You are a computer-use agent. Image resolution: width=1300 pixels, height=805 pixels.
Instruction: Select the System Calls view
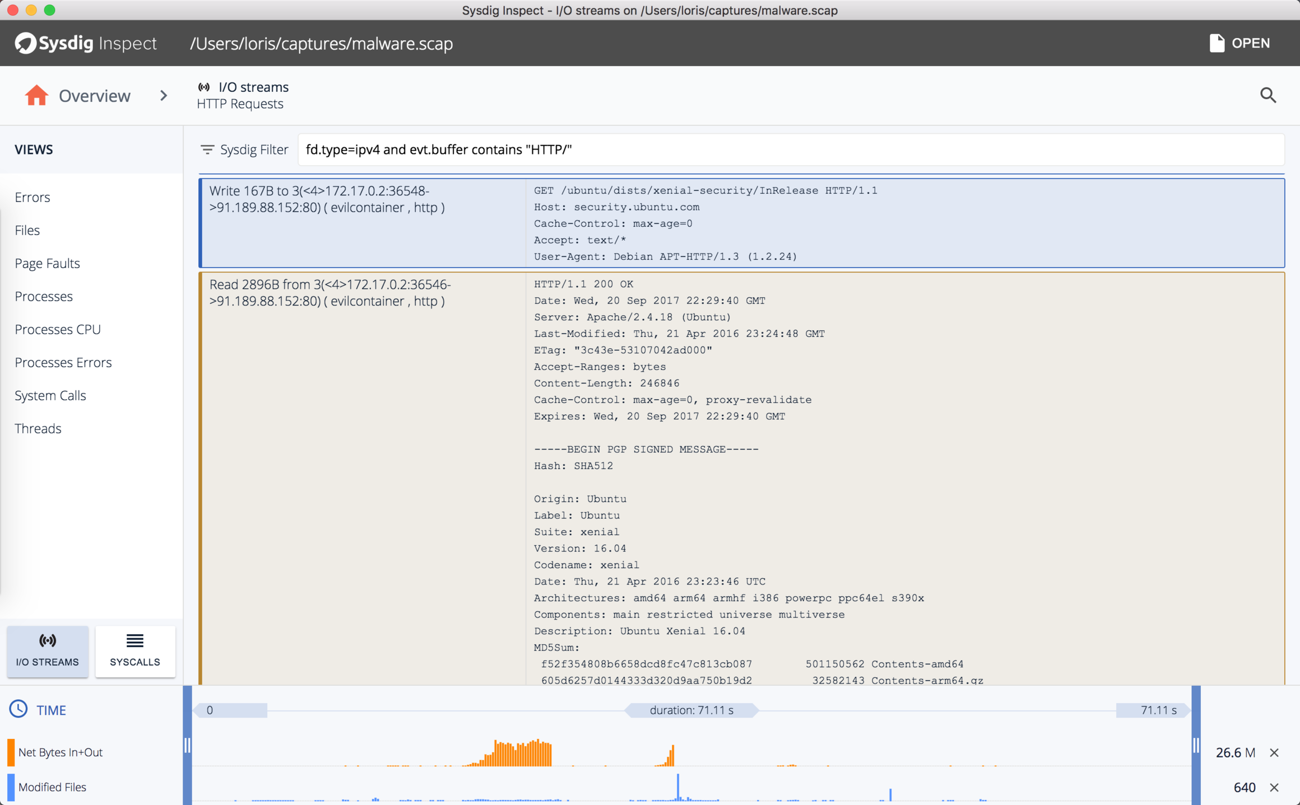[50, 395]
